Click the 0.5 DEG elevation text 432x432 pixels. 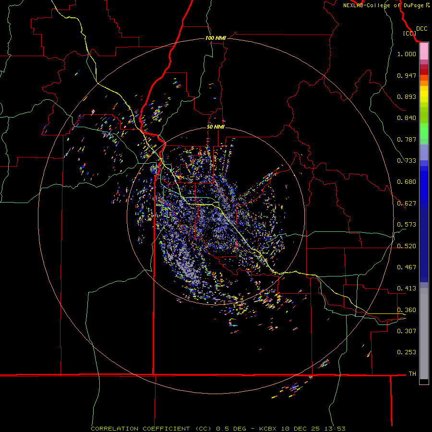click(231, 429)
